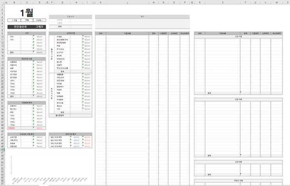This screenshot has height=186, width=290.
Task: Go to next month with 다음월 ▷ button
Action: [x=39, y=20]
